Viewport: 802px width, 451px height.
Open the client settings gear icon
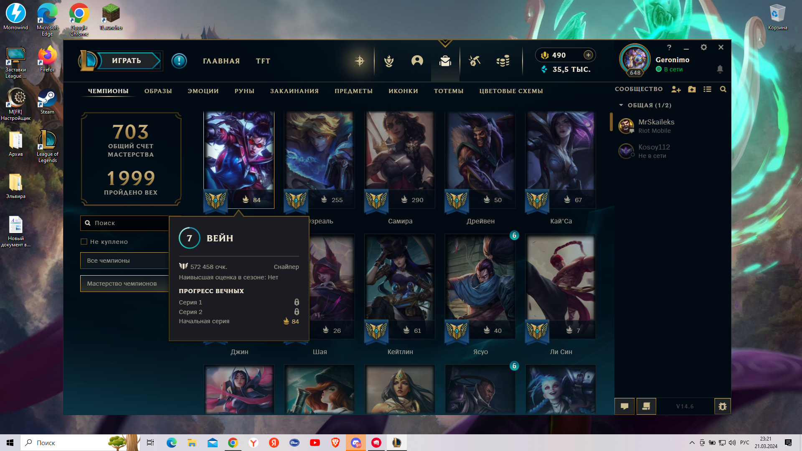coord(704,47)
